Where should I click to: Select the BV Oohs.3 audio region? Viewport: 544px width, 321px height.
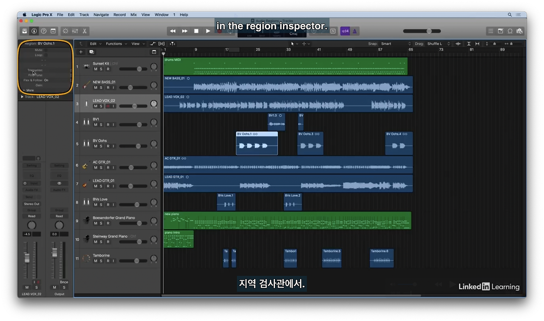(x=310, y=143)
